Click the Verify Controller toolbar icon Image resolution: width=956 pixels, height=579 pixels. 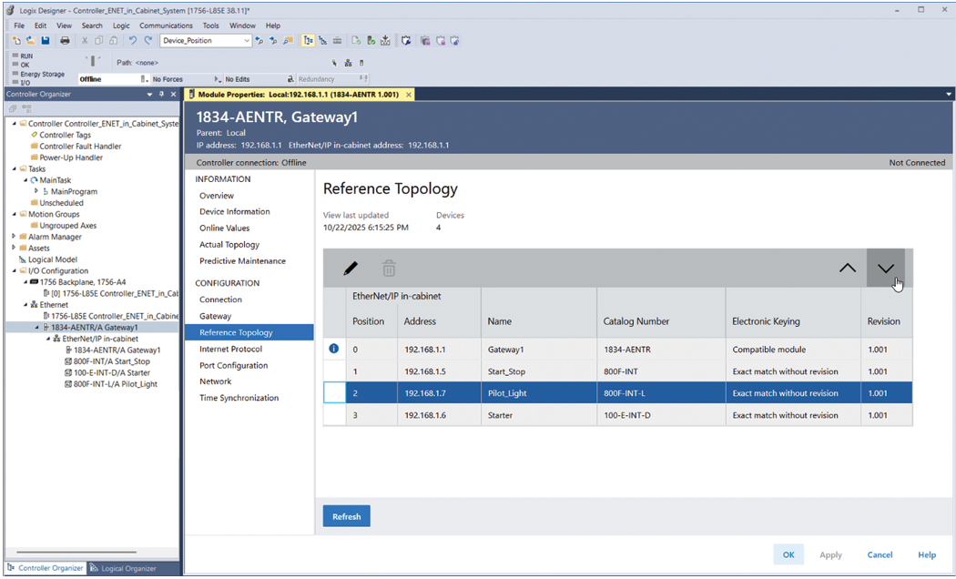tap(371, 41)
